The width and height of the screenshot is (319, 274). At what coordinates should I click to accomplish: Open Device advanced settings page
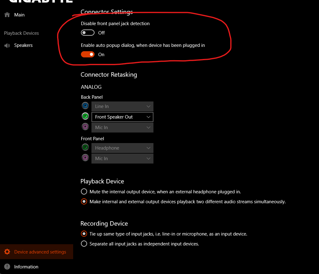tap(36, 252)
